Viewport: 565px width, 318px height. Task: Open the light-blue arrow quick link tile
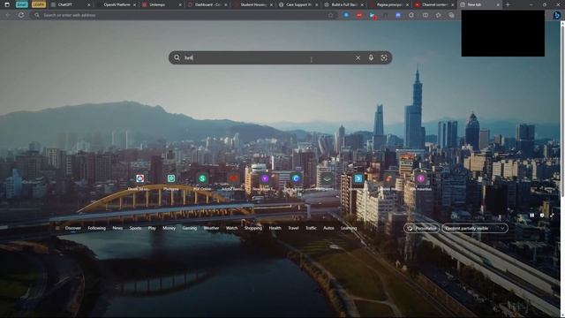(x=358, y=178)
